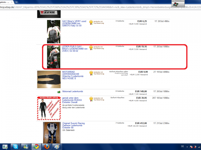Open Windows Live Messenger taskbar icon
The image size is (201, 150).
pyautogui.click(x=26, y=147)
